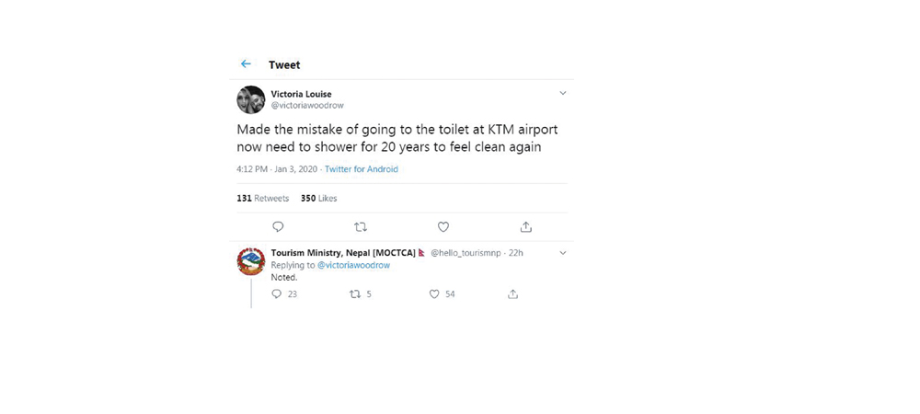Share the Tourism Ministry reply tweet
This screenshot has width=920, height=414.
(x=512, y=294)
